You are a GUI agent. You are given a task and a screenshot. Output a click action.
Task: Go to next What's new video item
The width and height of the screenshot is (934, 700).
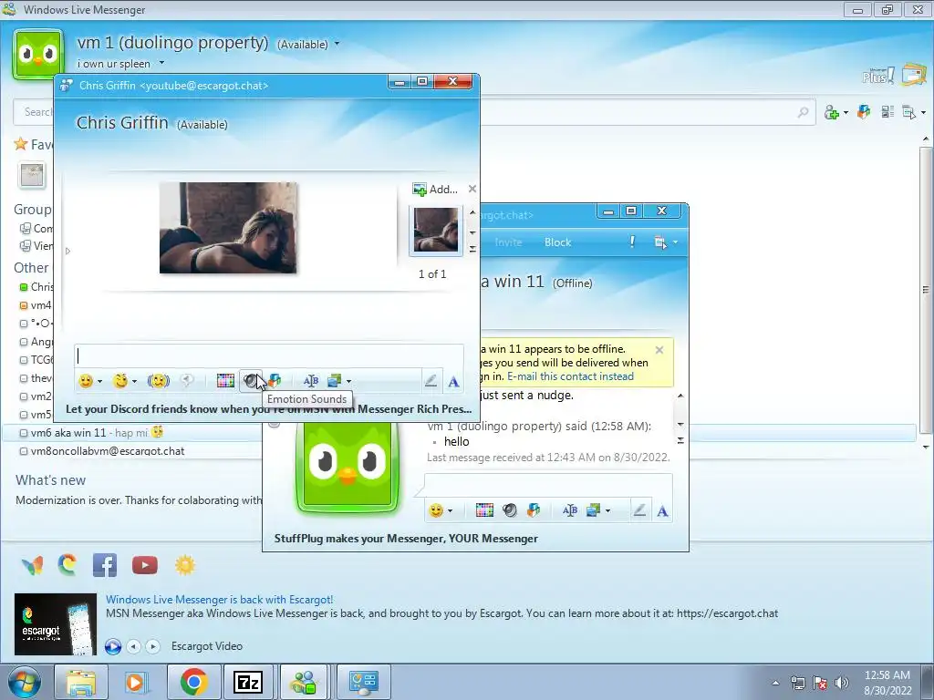click(153, 646)
